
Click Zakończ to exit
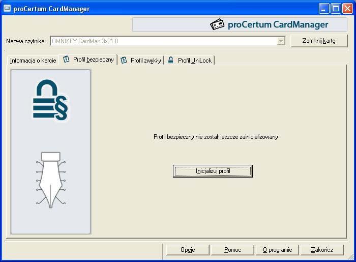(322, 250)
